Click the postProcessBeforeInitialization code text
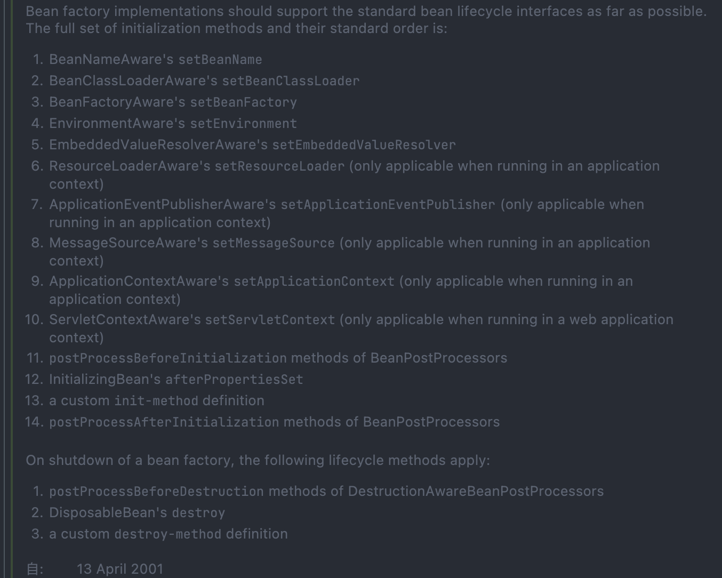Image resolution: width=722 pixels, height=578 pixels. (x=168, y=358)
